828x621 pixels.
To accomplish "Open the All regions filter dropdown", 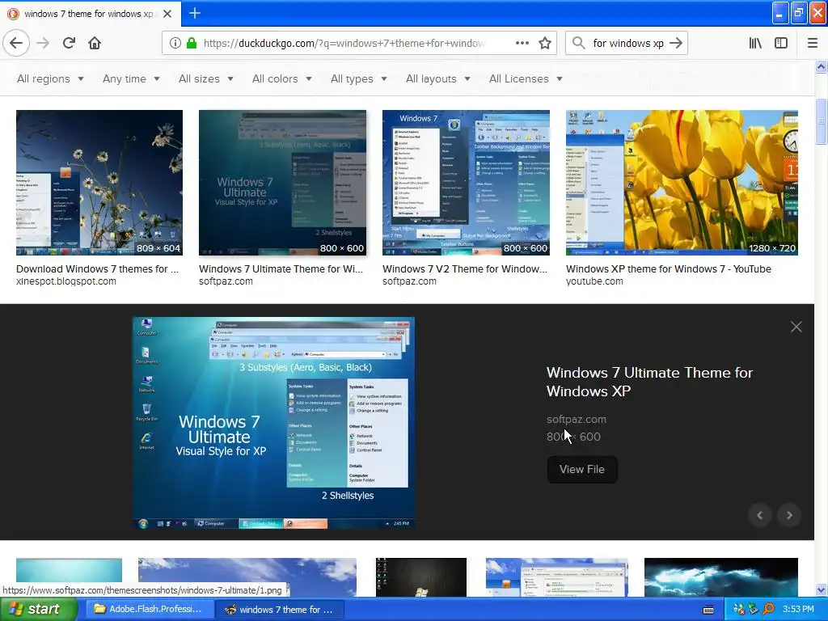I will click(51, 78).
